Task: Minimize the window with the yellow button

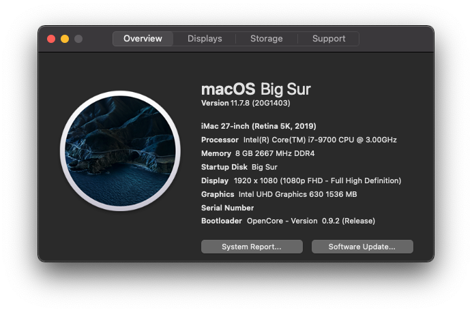Action: tap(65, 39)
